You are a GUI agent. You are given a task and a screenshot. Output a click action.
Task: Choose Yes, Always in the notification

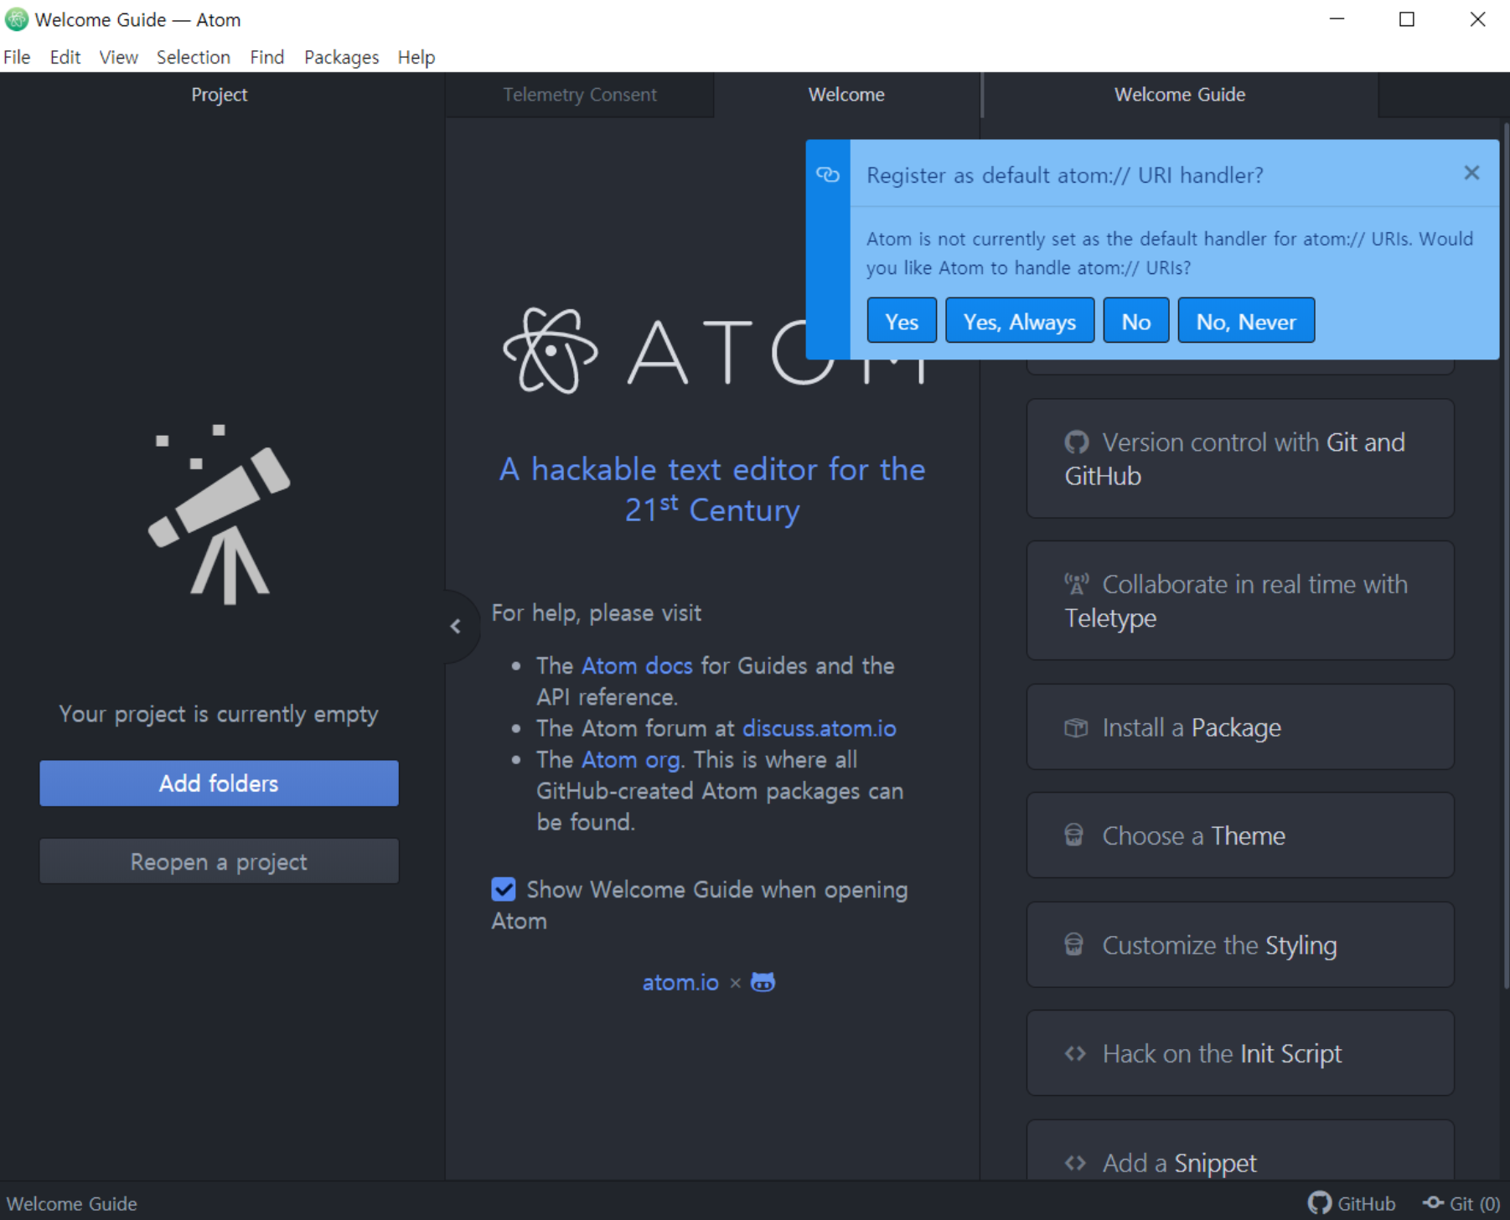[x=1020, y=321]
